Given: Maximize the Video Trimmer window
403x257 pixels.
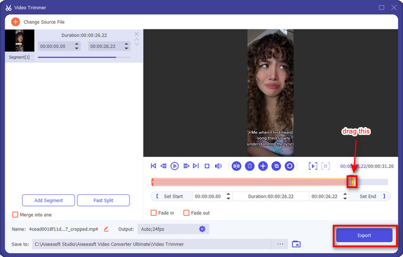Looking at the screenshot, I should (382, 7).
